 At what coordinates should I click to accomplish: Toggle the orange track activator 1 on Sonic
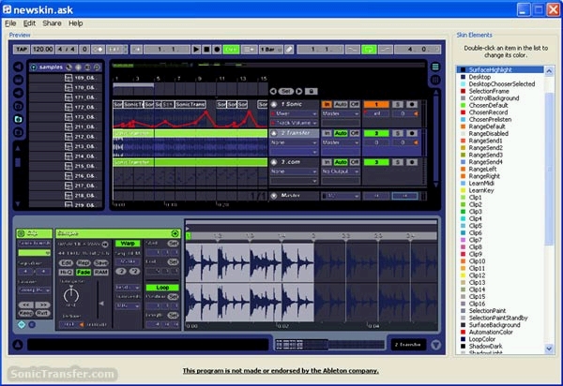(376, 104)
